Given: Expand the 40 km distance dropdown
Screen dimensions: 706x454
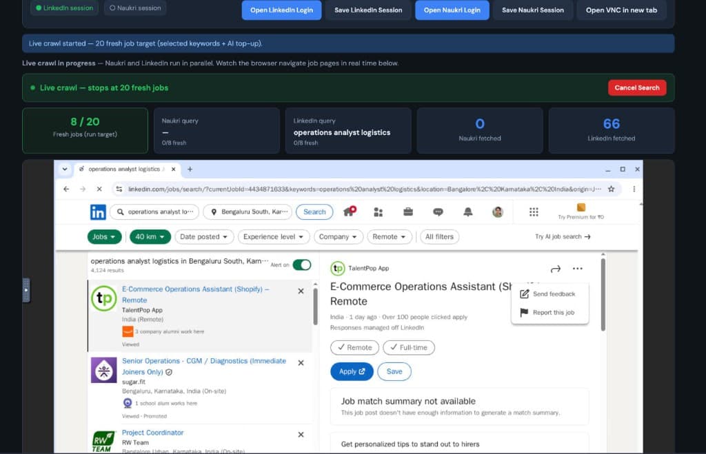Looking at the screenshot, I should (x=150, y=237).
